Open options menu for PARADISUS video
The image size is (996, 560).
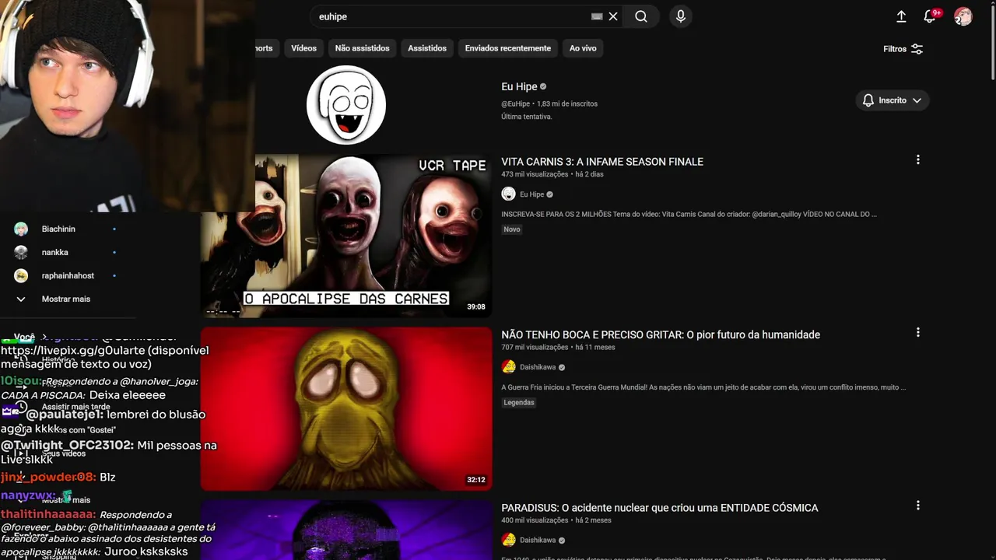(x=918, y=506)
